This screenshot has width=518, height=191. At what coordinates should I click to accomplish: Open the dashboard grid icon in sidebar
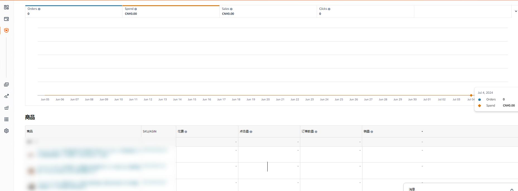point(6,7)
